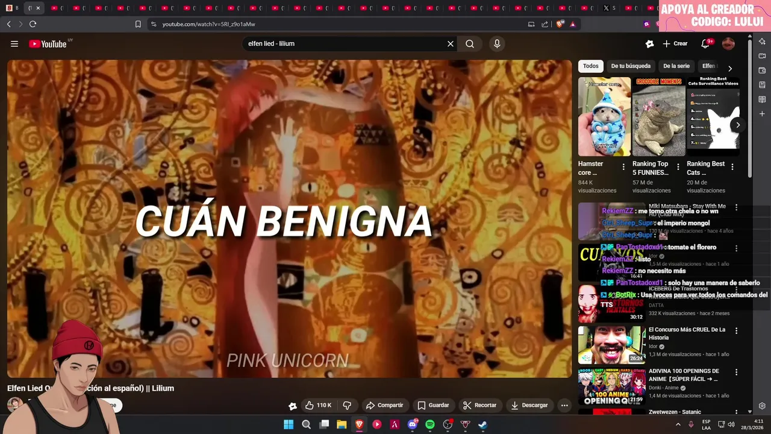771x434 pixels.
Task: Open site settings icon before URL
Action: point(154,24)
